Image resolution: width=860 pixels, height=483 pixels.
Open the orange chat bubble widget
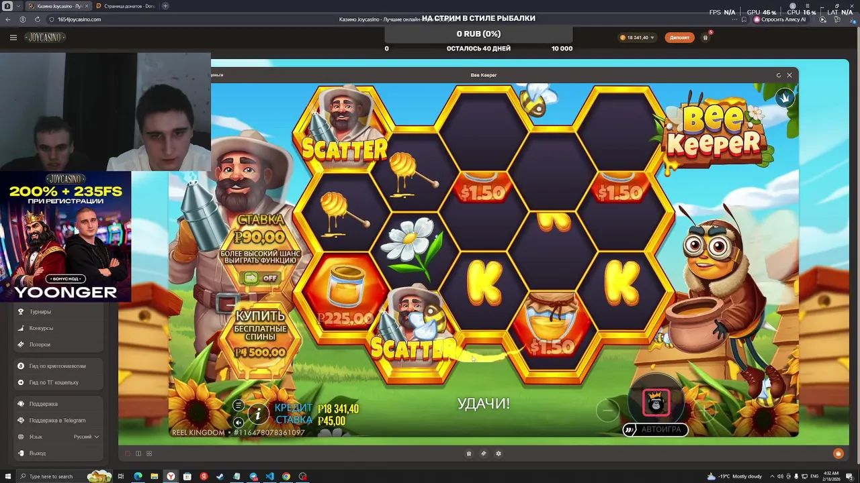[x=838, y=453]
